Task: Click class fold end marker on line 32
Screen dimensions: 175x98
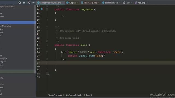Action: click(47, 73)
